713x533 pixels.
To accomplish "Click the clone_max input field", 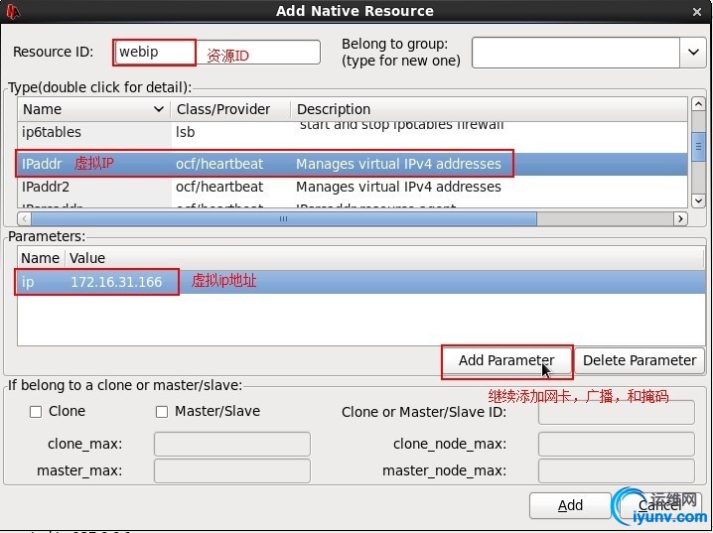I will point(232,444).
